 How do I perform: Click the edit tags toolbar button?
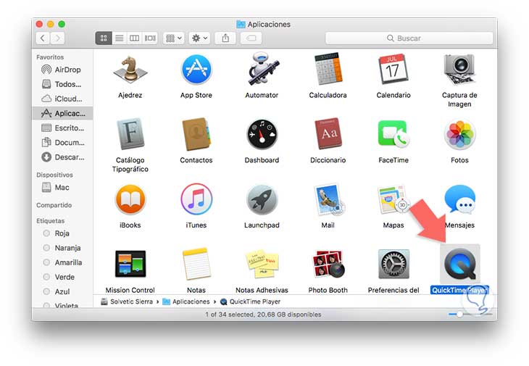(x=251, y=38)
